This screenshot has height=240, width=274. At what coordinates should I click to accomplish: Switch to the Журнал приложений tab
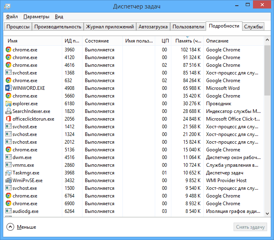pos(110,27)
